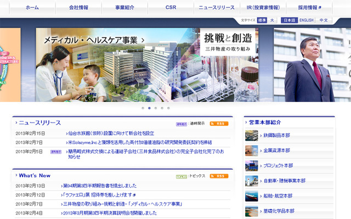
Task: Open 基礎化学品本部 link
Action: coord(279,211)
